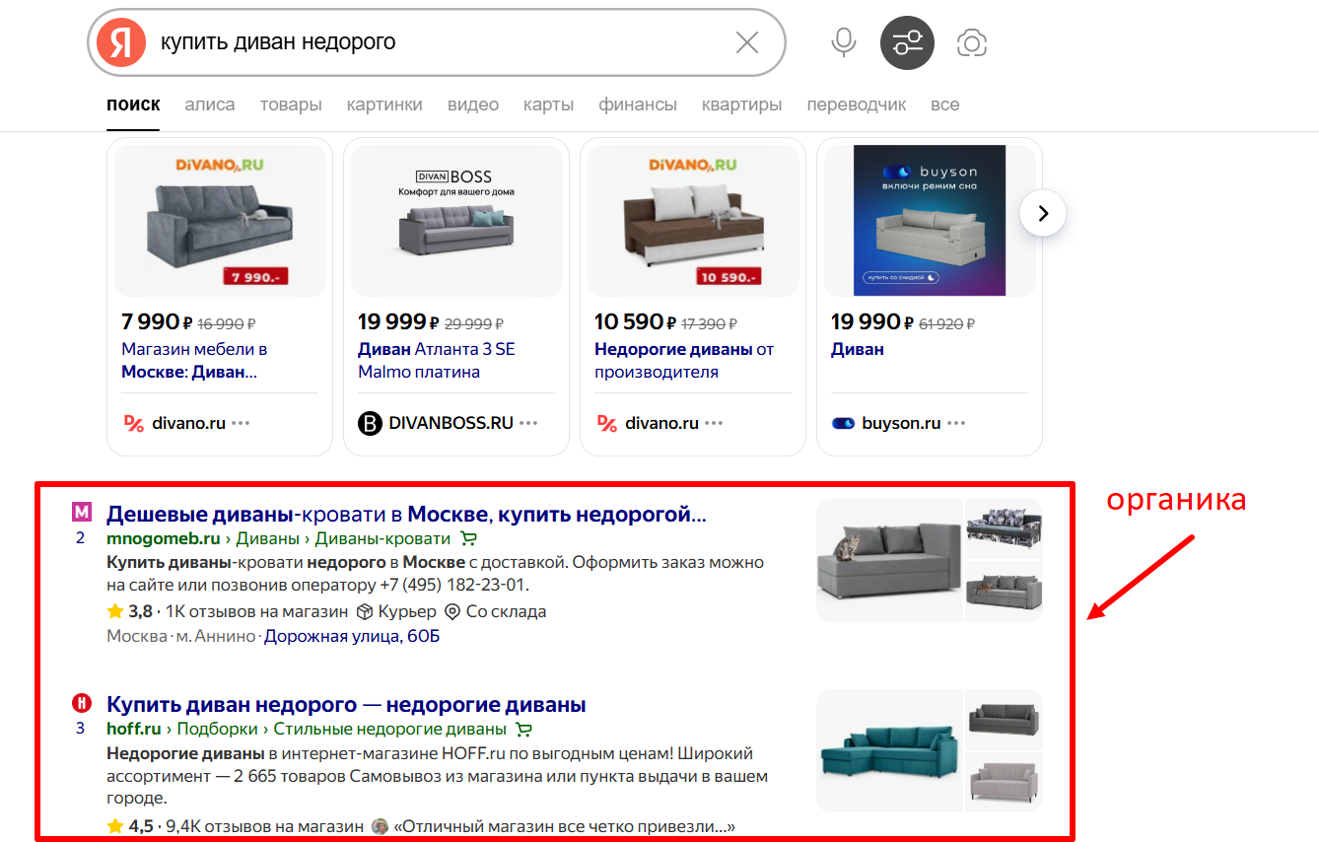Open 'Недорогие диваны от производителя' card link
This screenshot has height=842, width=1319.
(x=684, y=361)
